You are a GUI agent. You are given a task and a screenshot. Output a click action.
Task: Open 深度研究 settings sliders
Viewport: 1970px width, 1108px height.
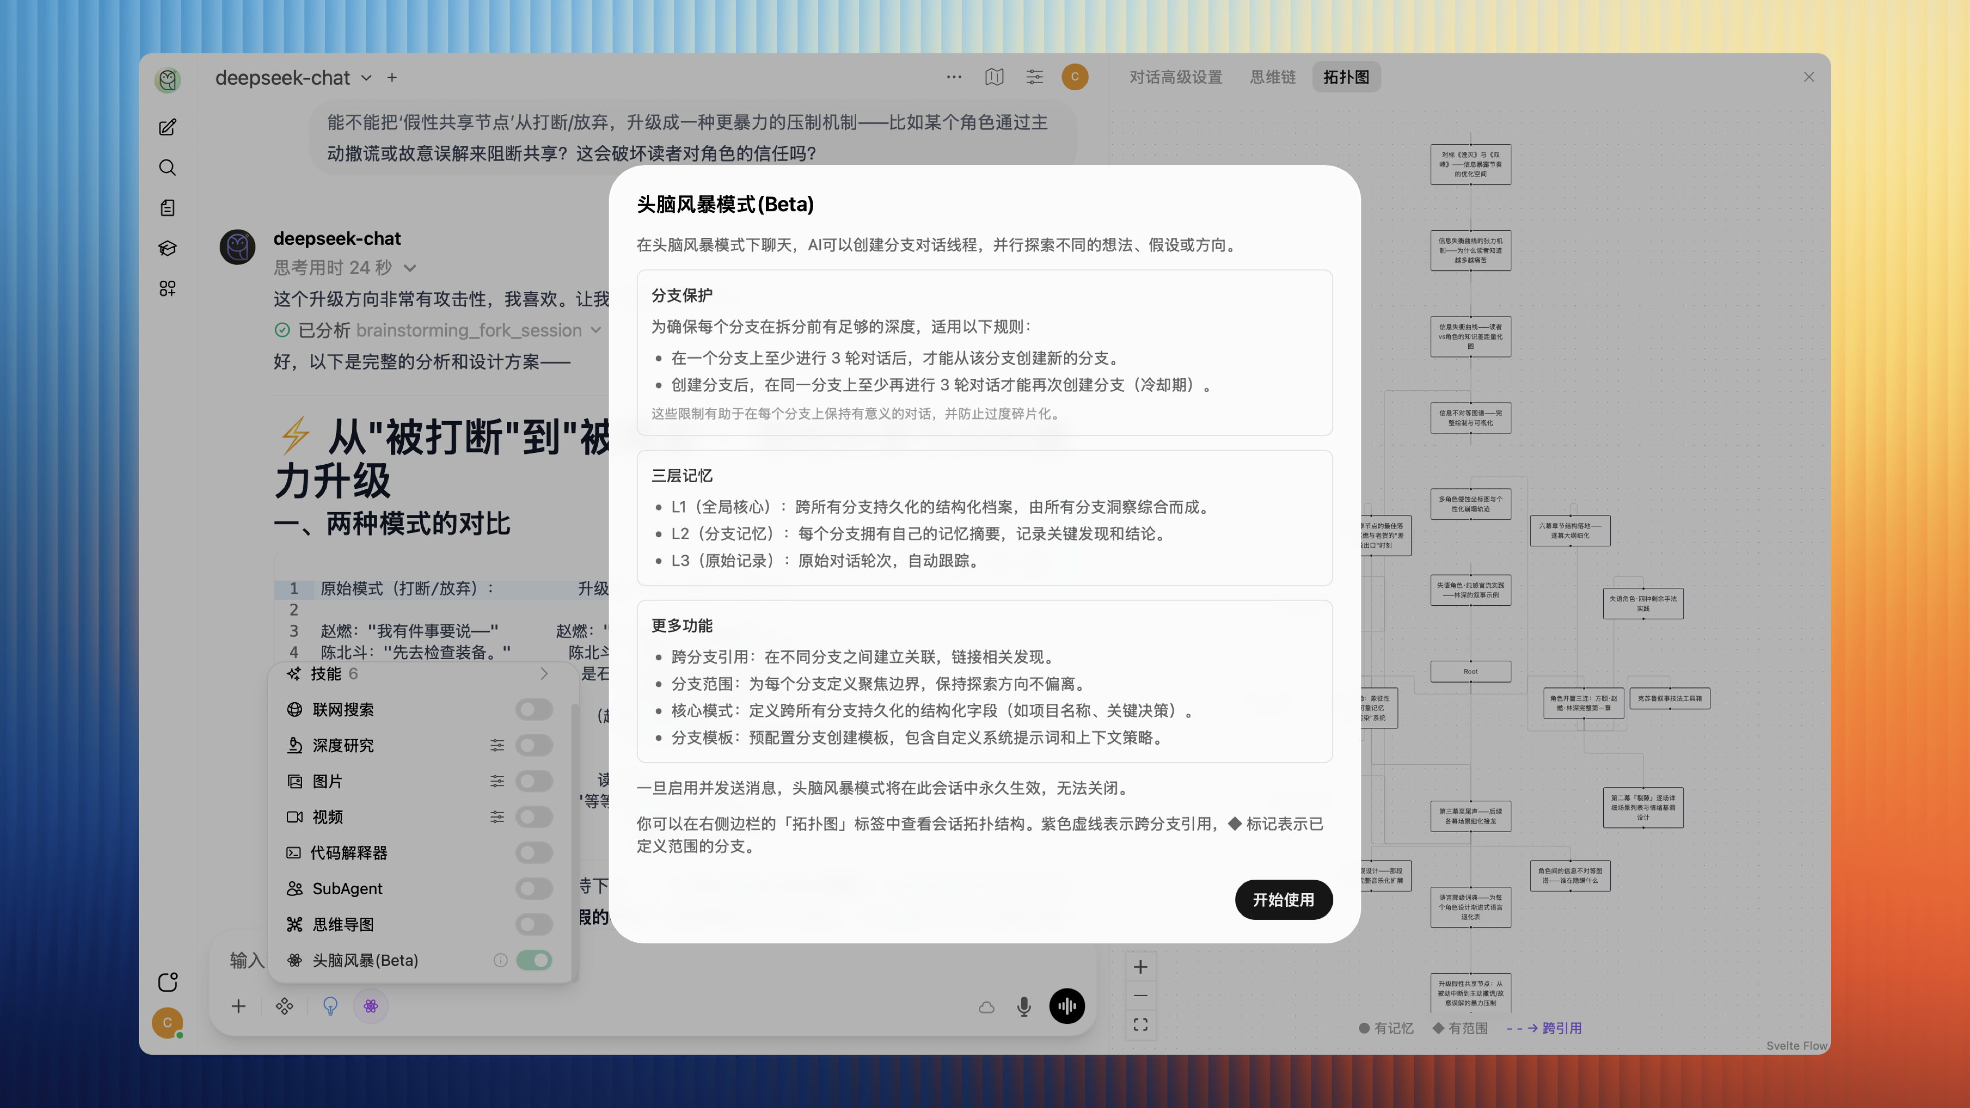tap(497, 745)
